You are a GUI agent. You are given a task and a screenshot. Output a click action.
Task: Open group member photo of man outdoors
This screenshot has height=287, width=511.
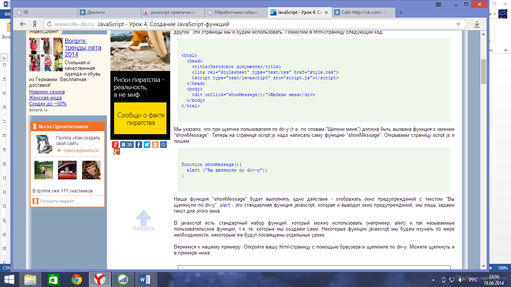44,170
